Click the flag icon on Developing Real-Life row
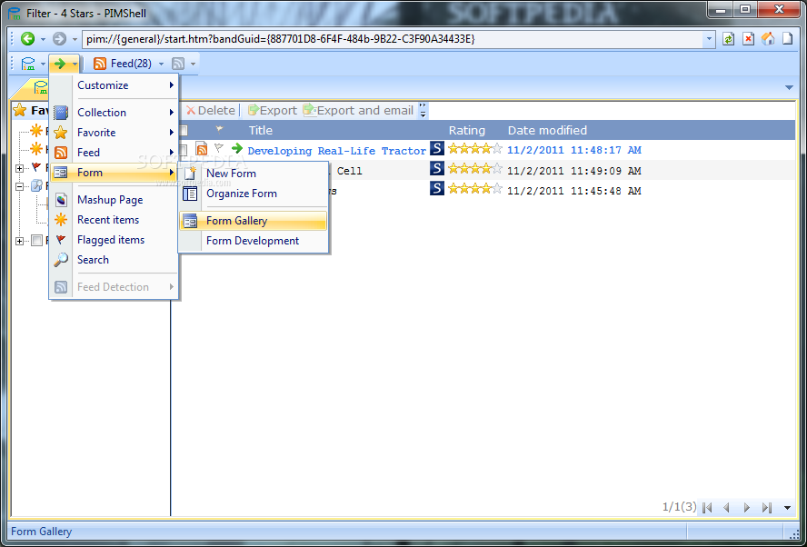Screen dimensions: 807x547 (x=219, y=149)
